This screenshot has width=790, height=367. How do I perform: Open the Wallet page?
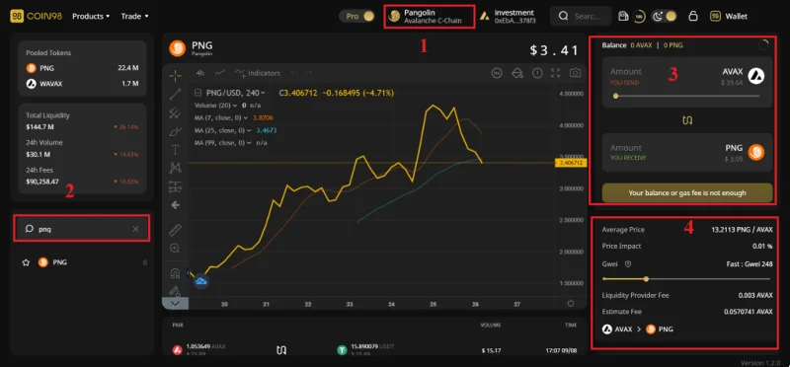[729, 16]
